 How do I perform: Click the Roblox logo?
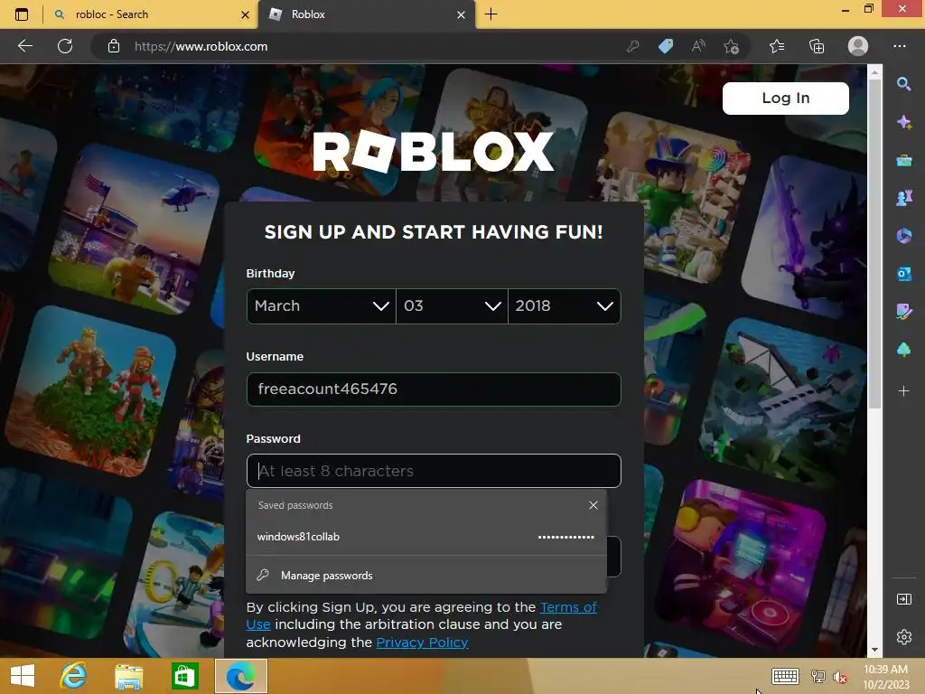click(433, 151)
